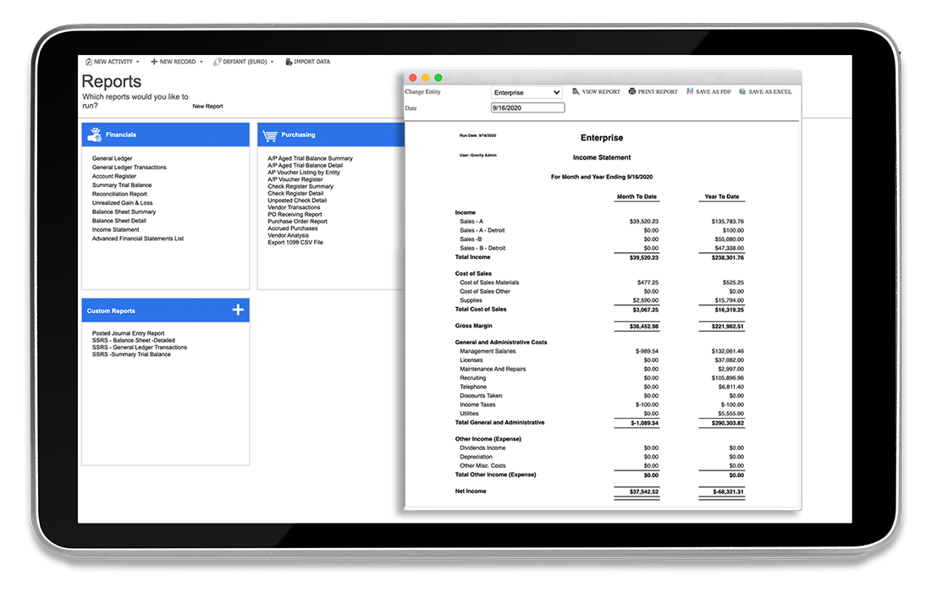The image size is (931, 609).
Task: Add a custom report with the plus icon
Action: click(238, 310)
